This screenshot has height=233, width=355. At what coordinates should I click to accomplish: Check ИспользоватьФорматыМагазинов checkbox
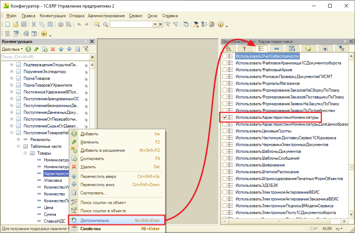[225, 83]
